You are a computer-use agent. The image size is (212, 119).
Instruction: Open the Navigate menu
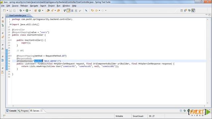click(x=34, y=6)
